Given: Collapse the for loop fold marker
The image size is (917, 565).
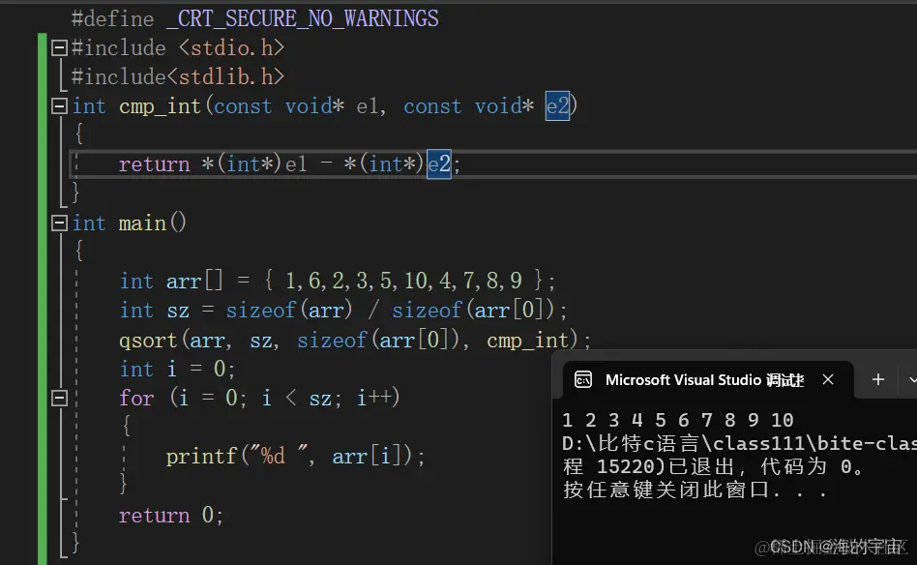Looking at the screenshot, I should pos(59,399).
